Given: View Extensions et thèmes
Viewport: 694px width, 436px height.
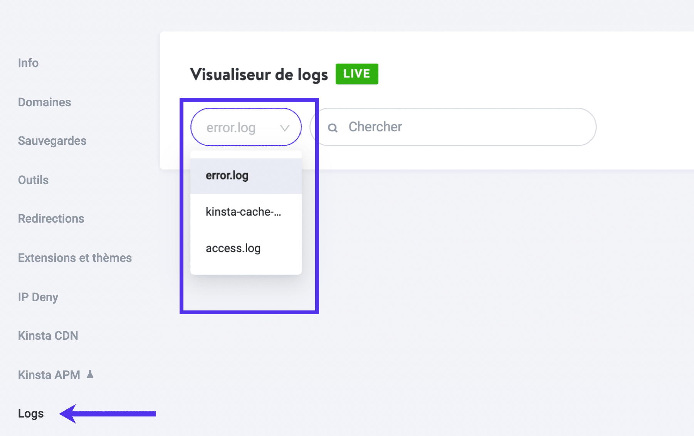Looking at the screenshot, I should tap(75, 258).
